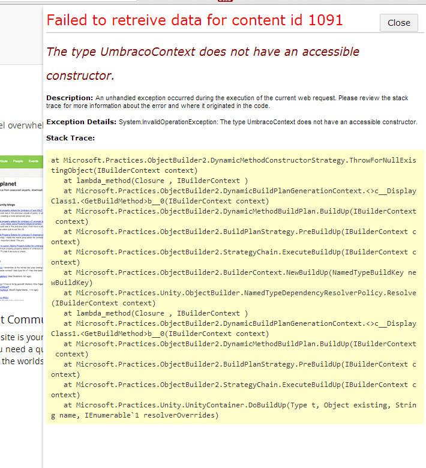The height and width of the screenshot is (468, 426).
Task: Click System.InvalidOperationException exception text
Action: 268,122
